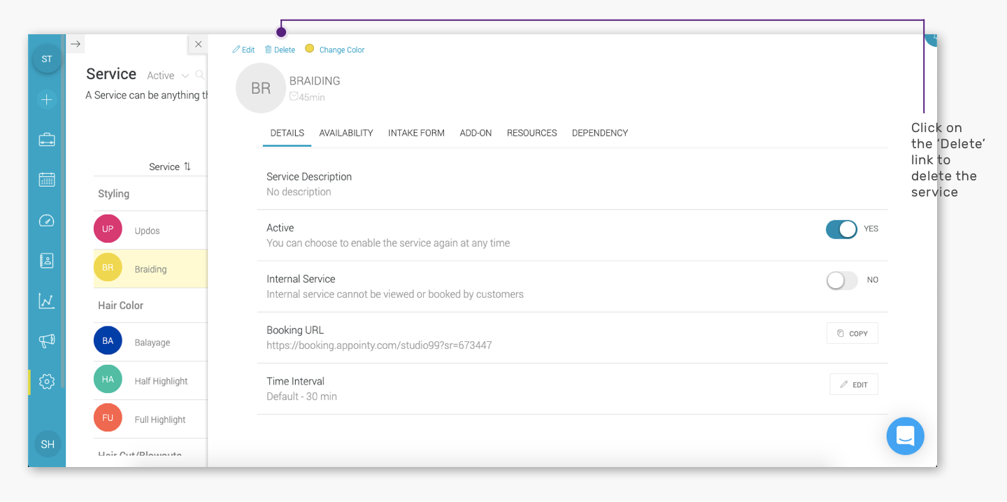Copy the booking URL with Copy button

(x=852, y=334)
